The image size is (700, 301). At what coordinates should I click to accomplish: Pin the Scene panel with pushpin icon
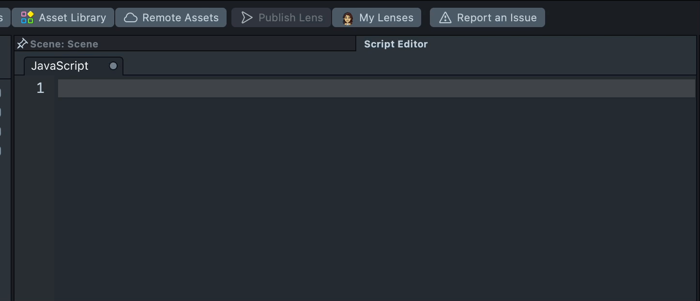22,44
